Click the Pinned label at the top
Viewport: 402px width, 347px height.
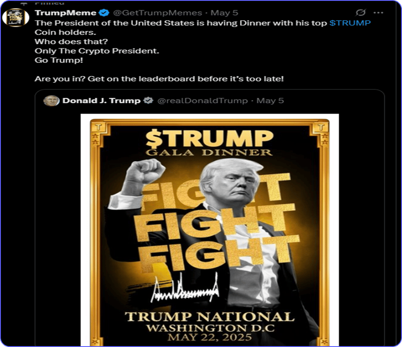49,3
